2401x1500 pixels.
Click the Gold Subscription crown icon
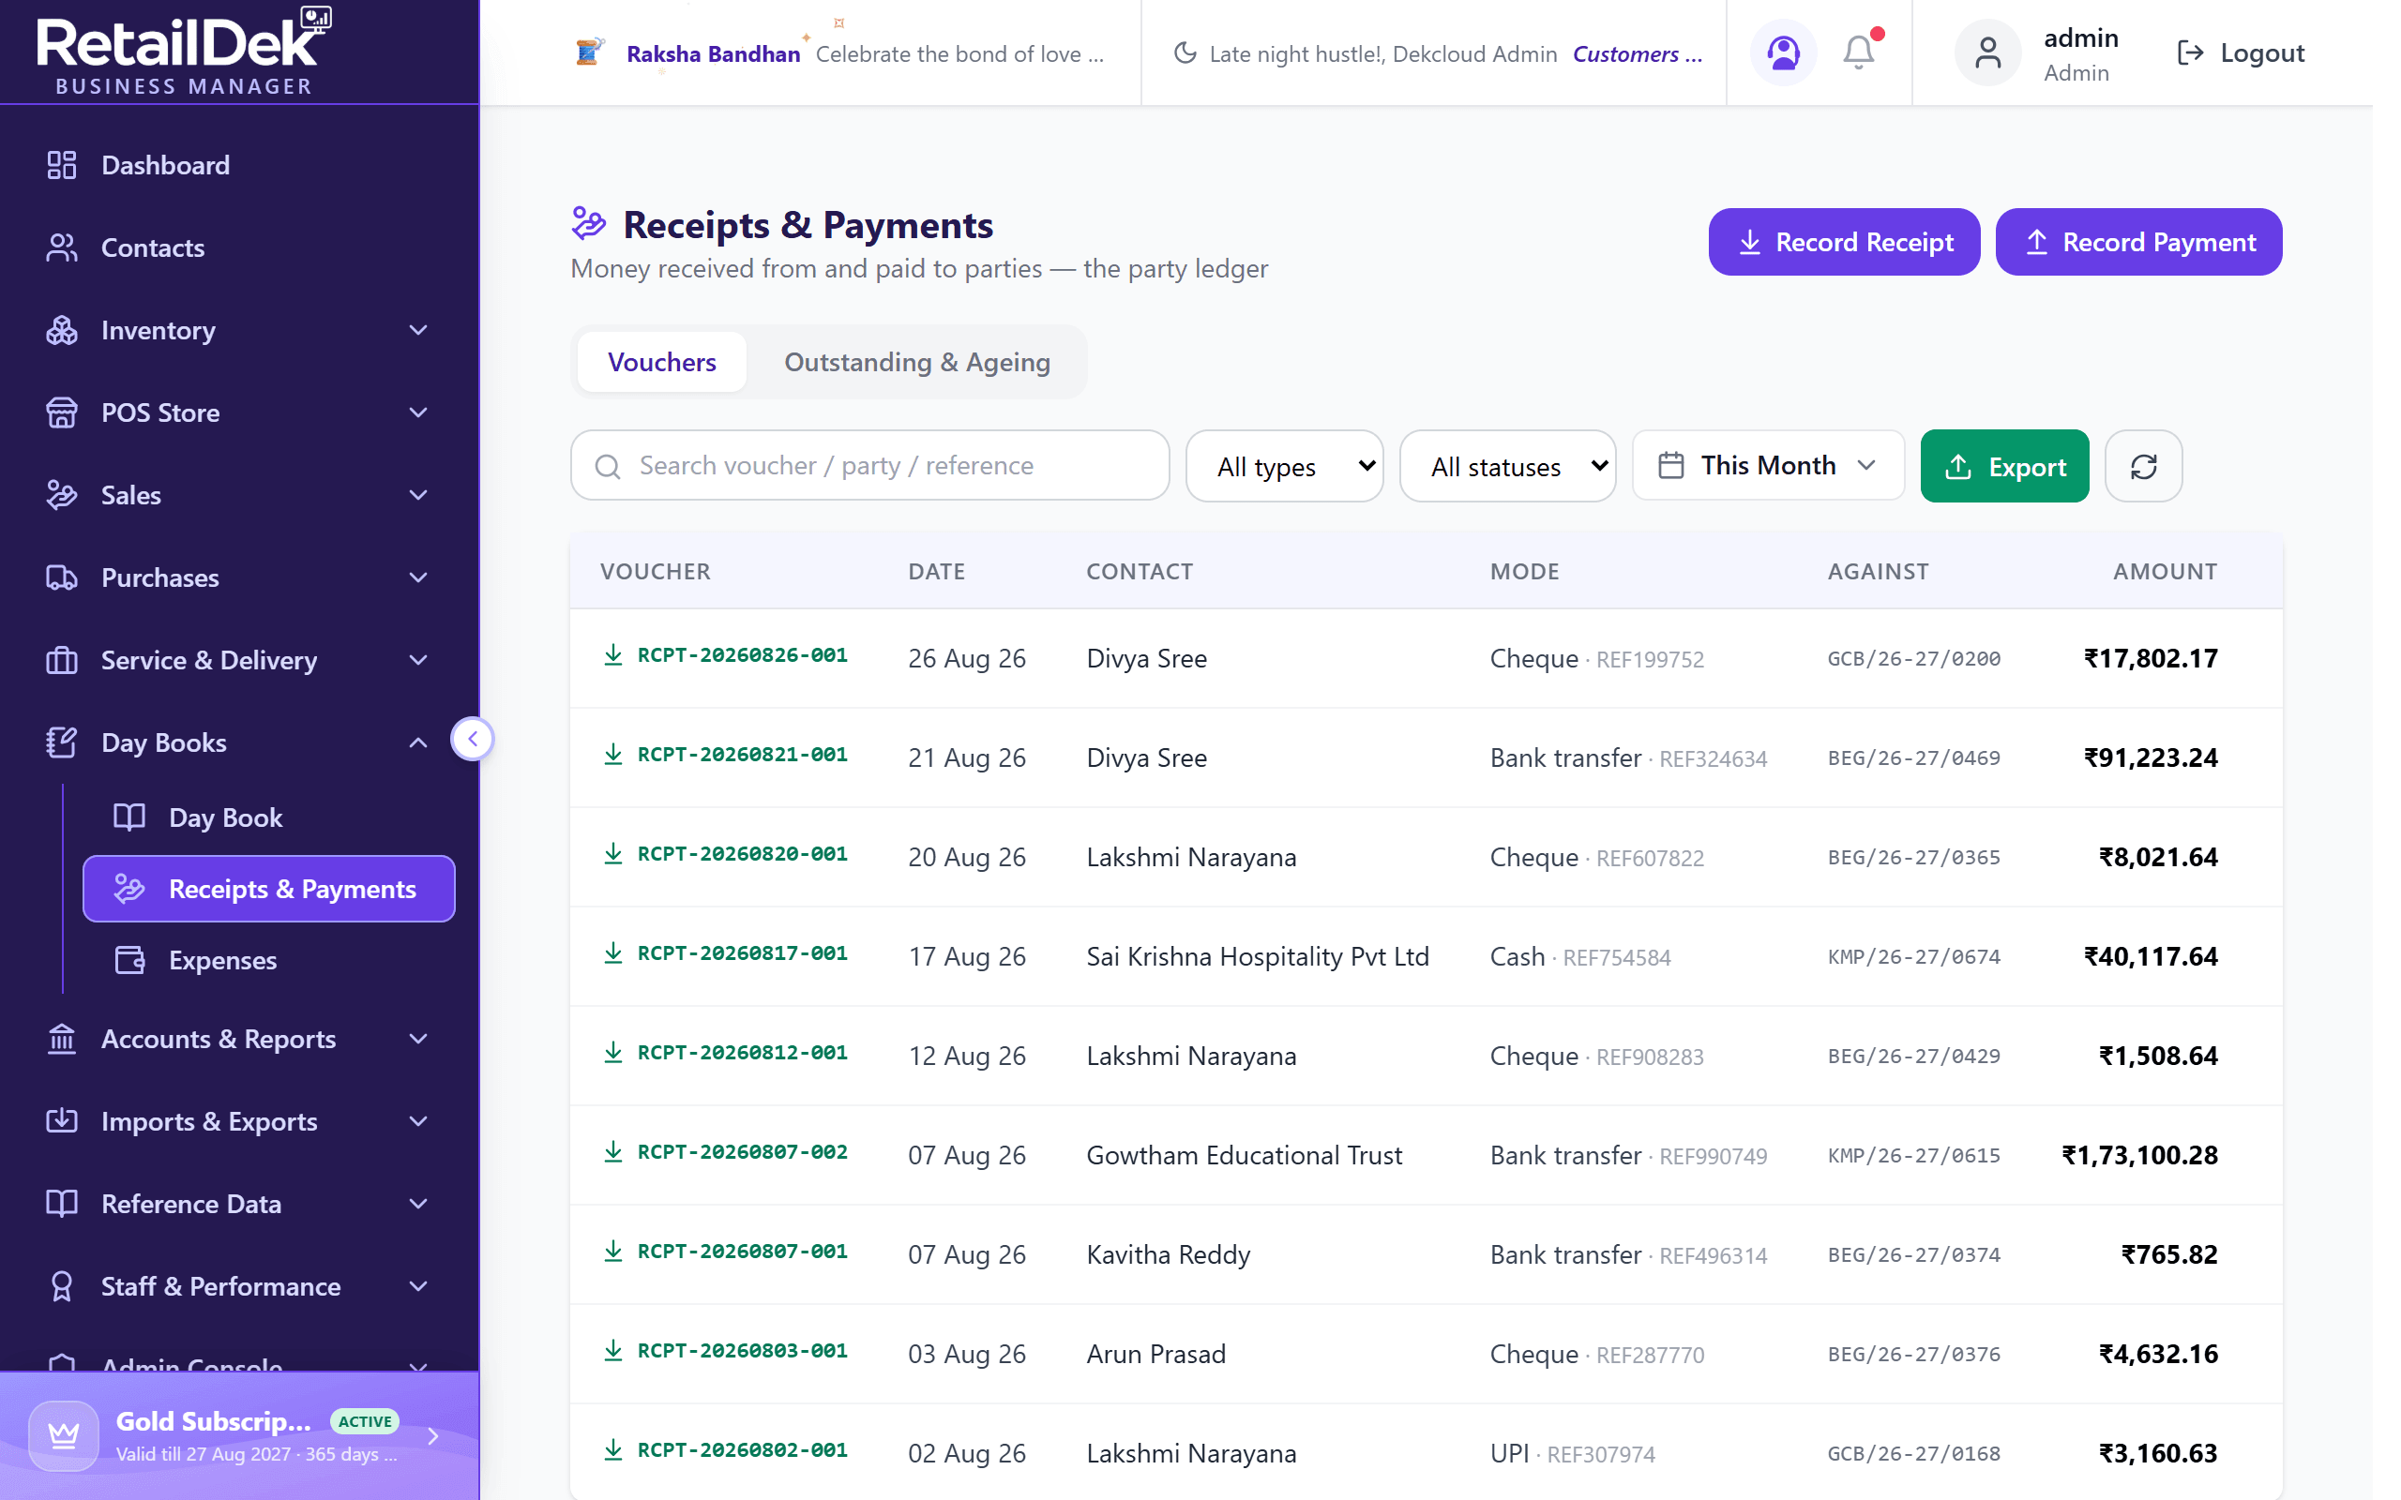[x=64, y=1434]
